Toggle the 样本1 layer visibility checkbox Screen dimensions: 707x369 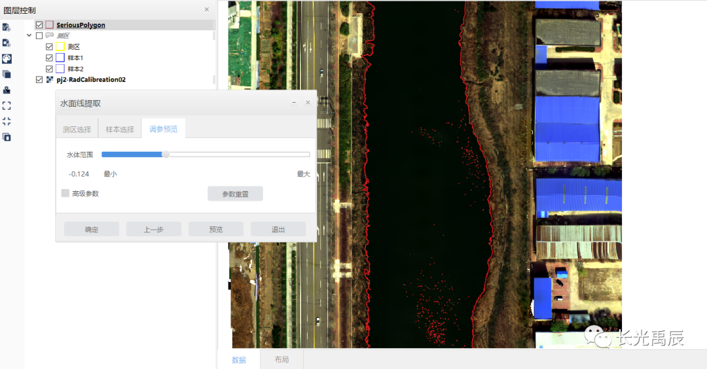point(50,58)
